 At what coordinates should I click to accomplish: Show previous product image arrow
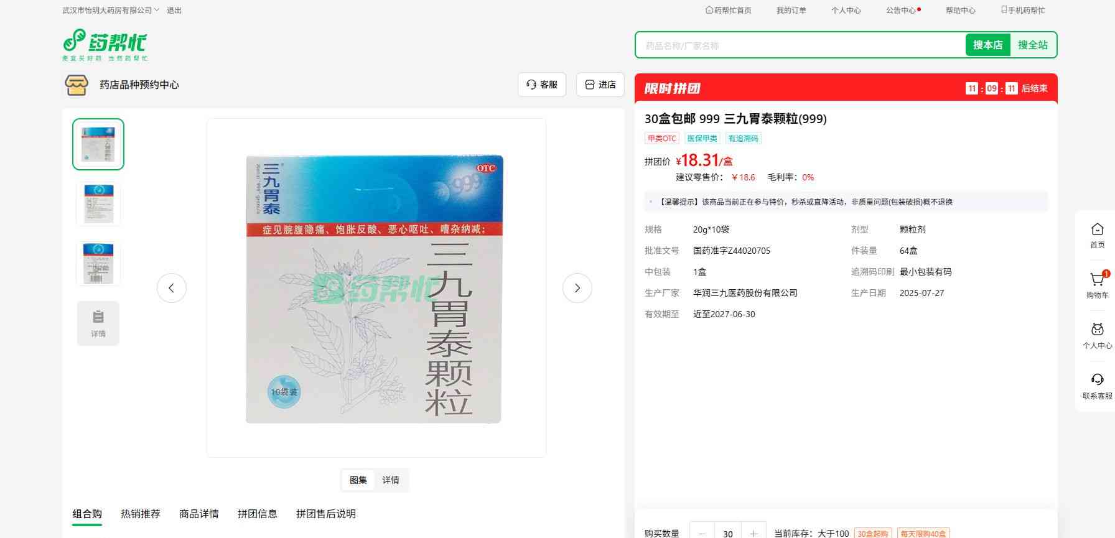coord(171,288)
